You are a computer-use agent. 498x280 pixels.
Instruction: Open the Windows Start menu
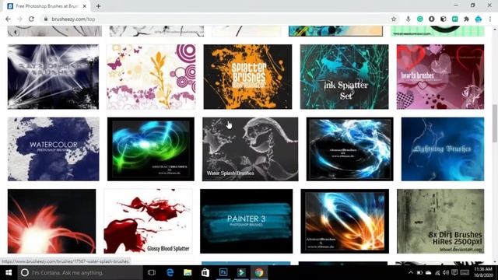pyautogui.click(x=9, y=273)
